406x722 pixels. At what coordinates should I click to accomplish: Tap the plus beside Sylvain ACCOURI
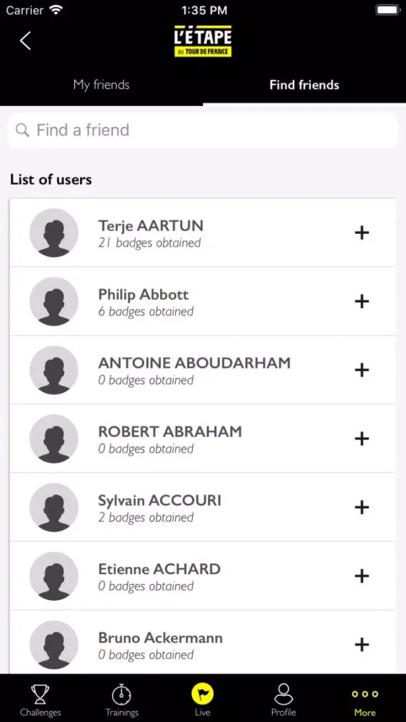tap(362, 507)
